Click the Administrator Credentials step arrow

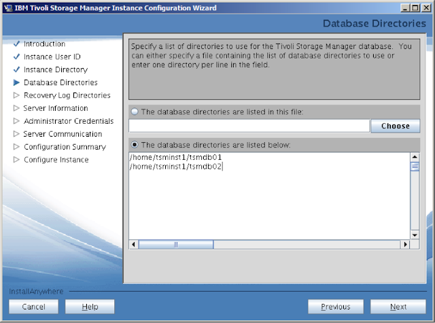(x=16, y=121)
